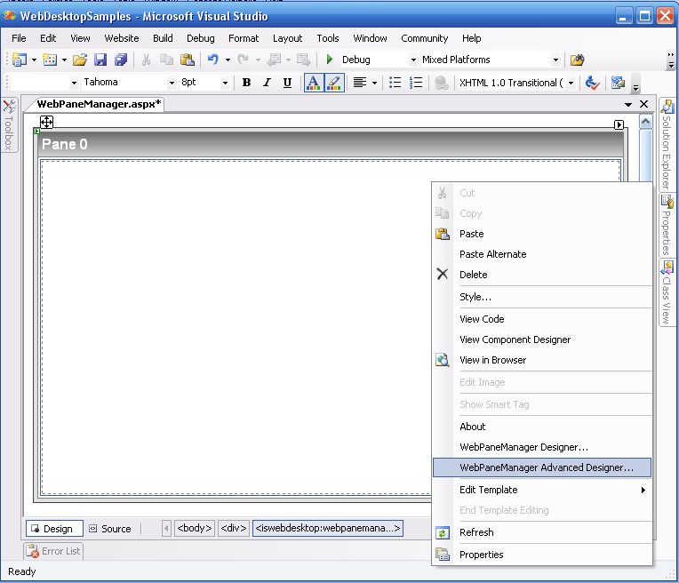
Task: Click the Save icon in toolbar
Action: click(x=100, y=60)
